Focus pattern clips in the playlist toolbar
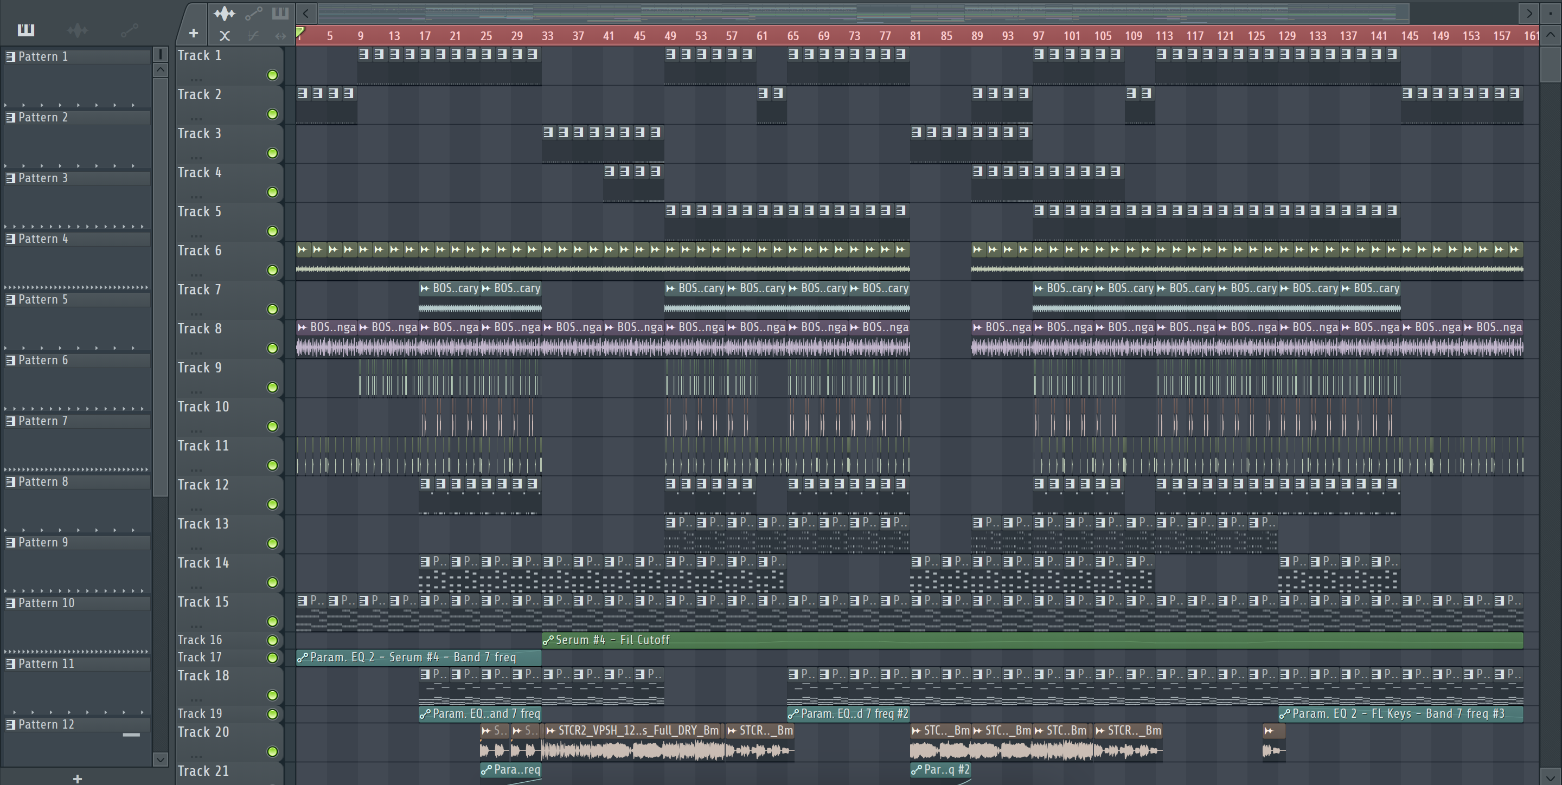Screen dimensions: 1562x785 click(x=280, y=12)
